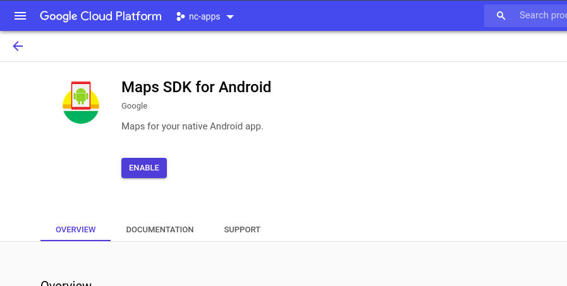
Task: Click the Maps SDK Android logo
Action: [81, 102]
